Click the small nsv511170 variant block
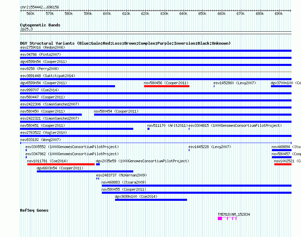 pyautogui.click(x=148, y=129)
